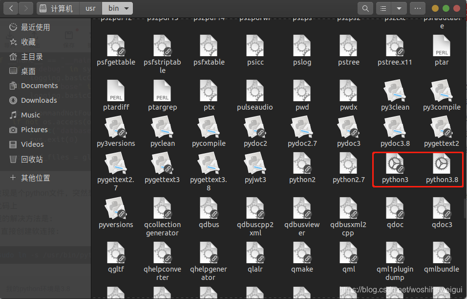Select the py3compile Python script icon
The image size is (467, 299).
(x=442, y=91)
